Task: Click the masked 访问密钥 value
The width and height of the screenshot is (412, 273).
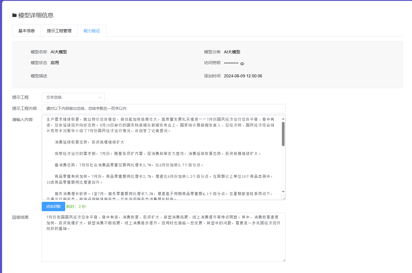Action: click(231, 64)
